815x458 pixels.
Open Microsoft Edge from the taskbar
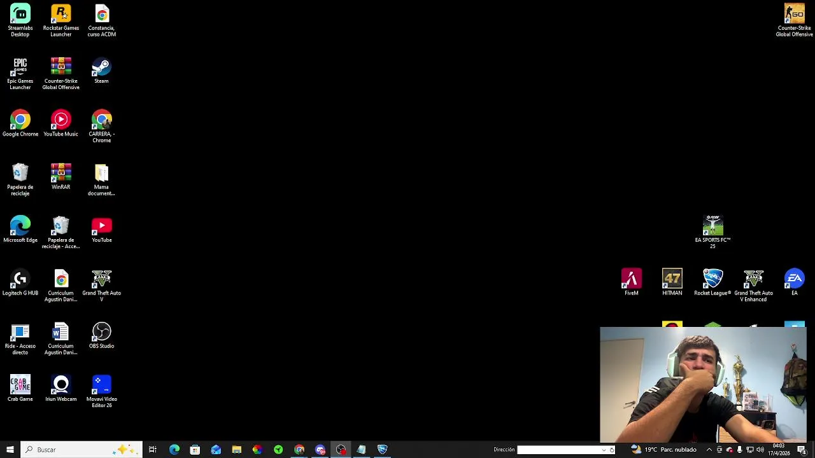174,450
